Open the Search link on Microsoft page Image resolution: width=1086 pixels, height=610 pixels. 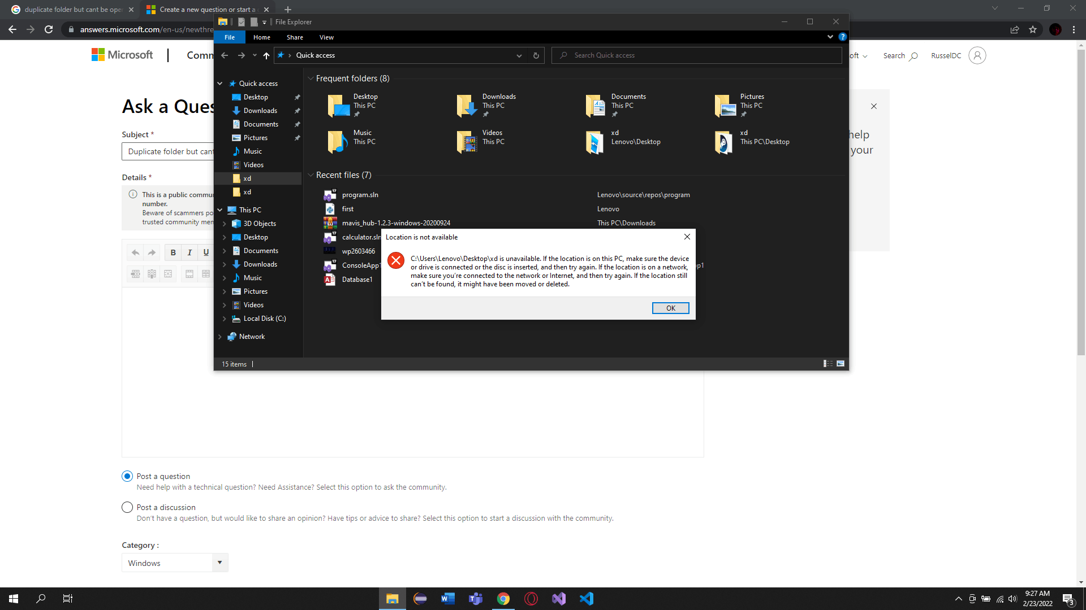click(900, 55)
